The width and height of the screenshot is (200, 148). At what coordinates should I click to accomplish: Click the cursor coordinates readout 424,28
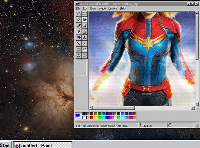pyautogui.click(x=147, y=126)
